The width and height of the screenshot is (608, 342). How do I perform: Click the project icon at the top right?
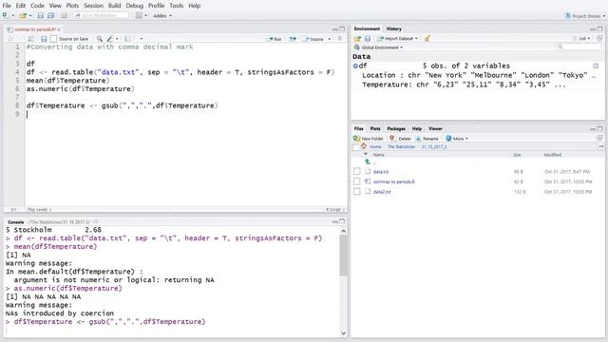pos(568,15)
